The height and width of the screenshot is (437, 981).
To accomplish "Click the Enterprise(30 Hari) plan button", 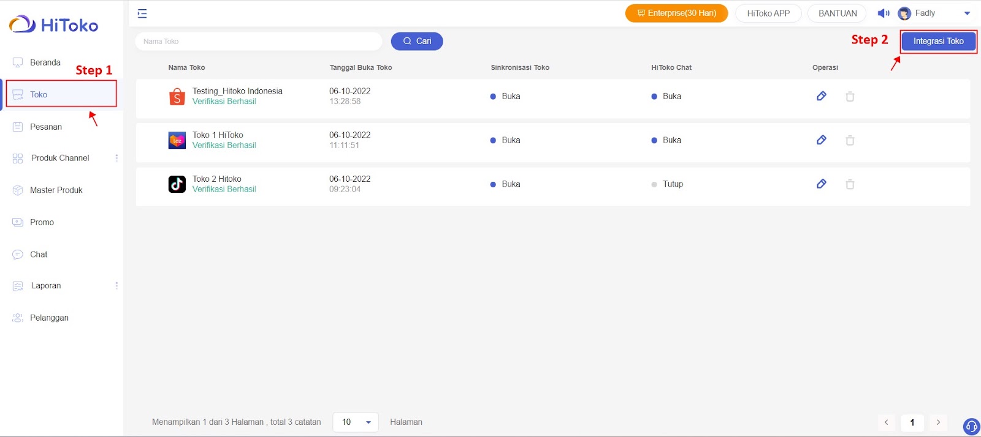I will [x=676, y=13].
